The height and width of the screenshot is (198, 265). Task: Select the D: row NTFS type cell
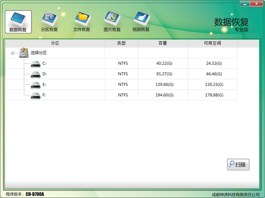coord(123,74)
